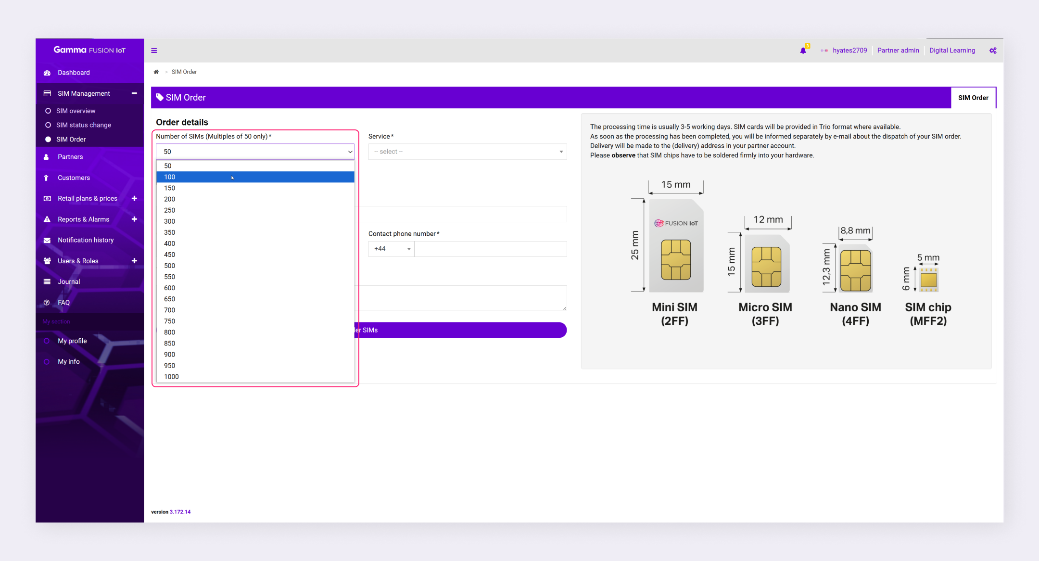Open the Digital Learning link
Image resolution: width=1039 pixels, height=561 pixels.
tap(952, 51)
